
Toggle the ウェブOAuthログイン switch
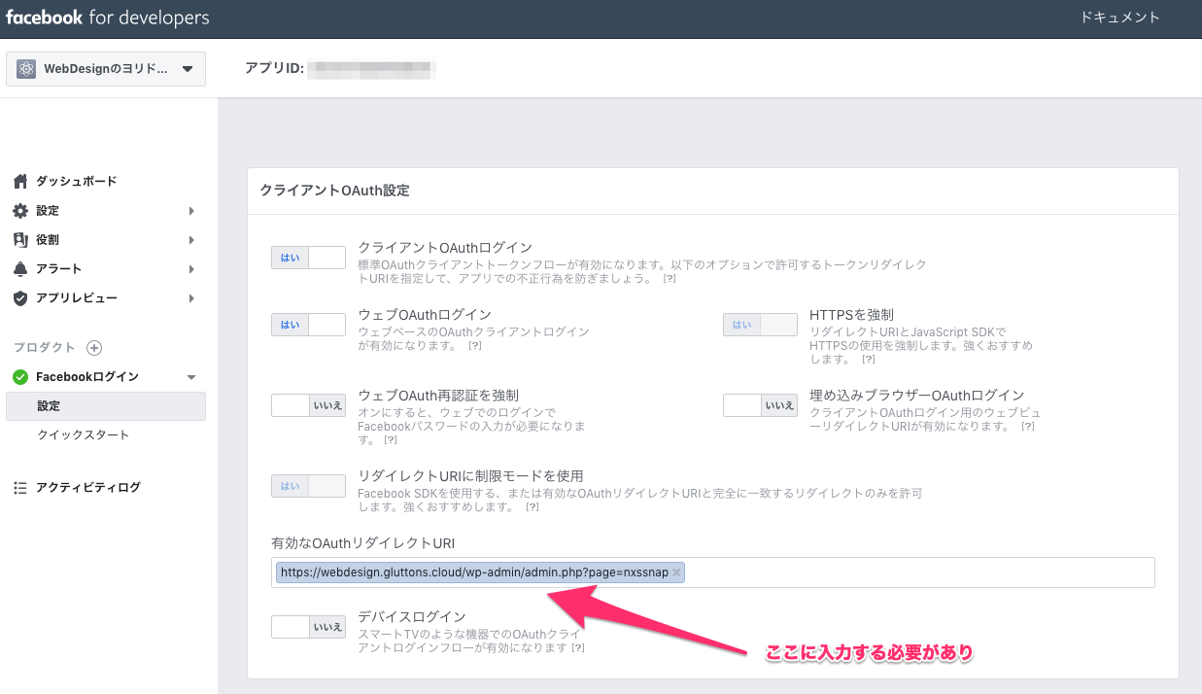(308, 325)
